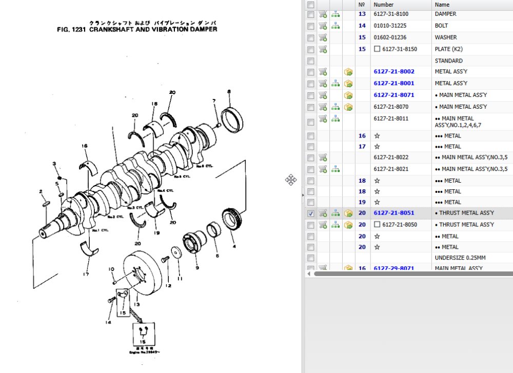
Task: Click package icon for 6127-21-8051 thrust metal
Action: point(348,213)
